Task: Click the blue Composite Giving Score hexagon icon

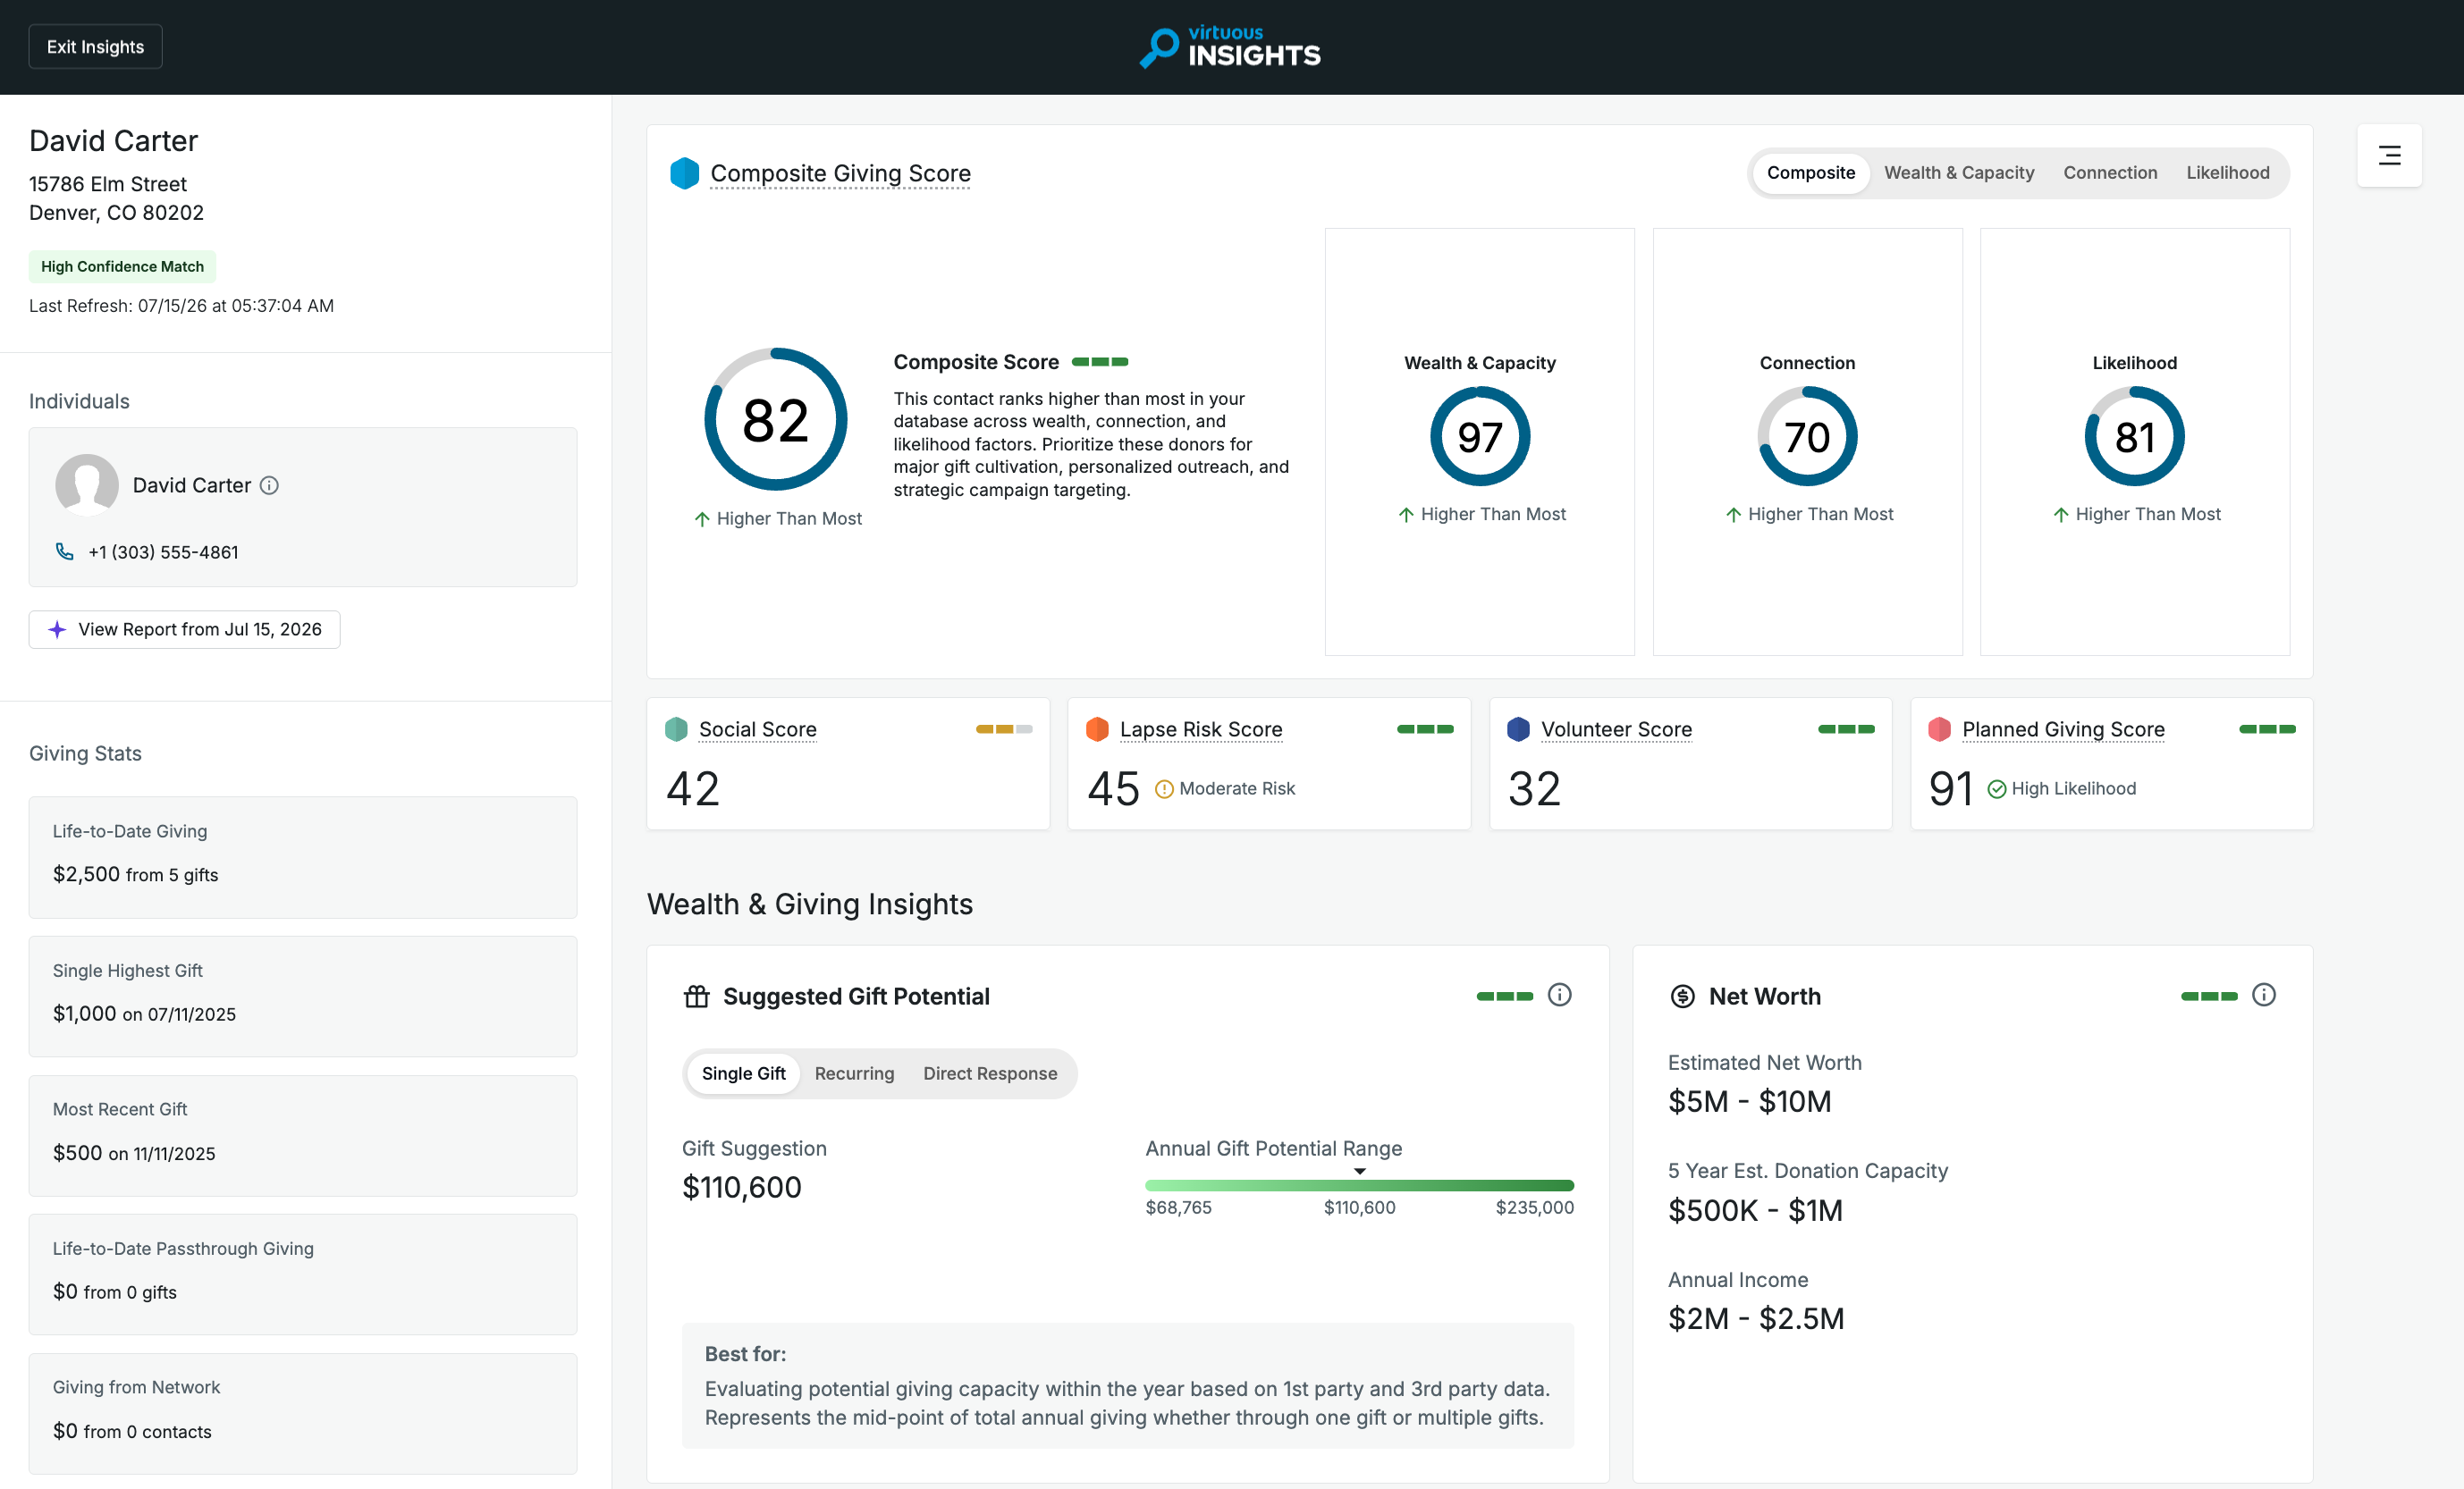Action: click(x=684, y=173)
